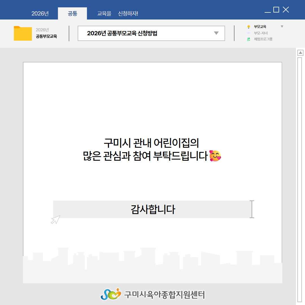This screenshot has width=305, height=305.
Task: Click the text I-beam icon right of 감사합니다
Action: [x=252, y=209]
